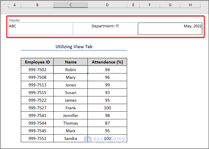This screenshot has width=209, height=149.
Task: Select cell with ID 999-7508
Action: point(37,77)
